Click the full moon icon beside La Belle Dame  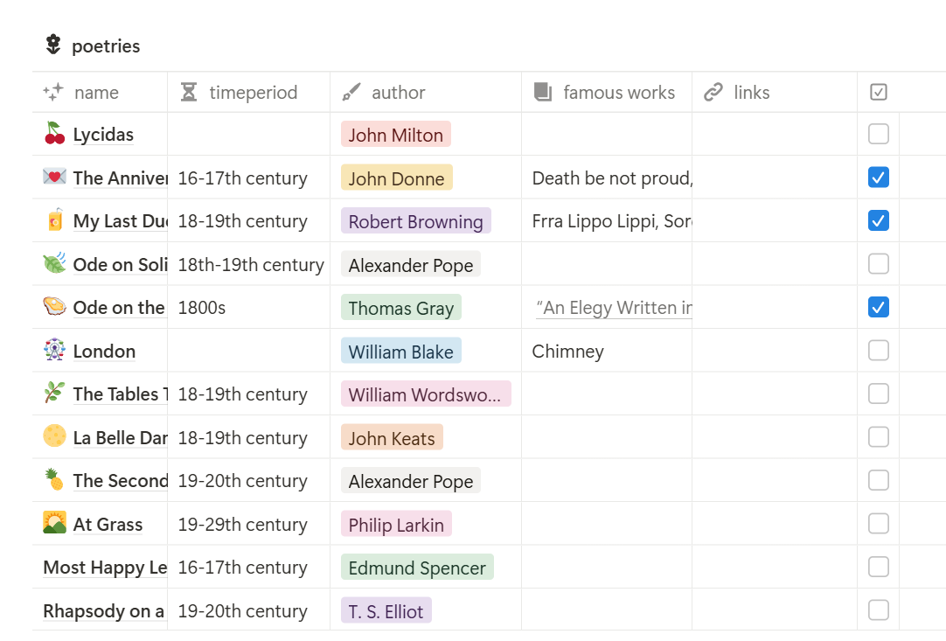tap(54, 436)
